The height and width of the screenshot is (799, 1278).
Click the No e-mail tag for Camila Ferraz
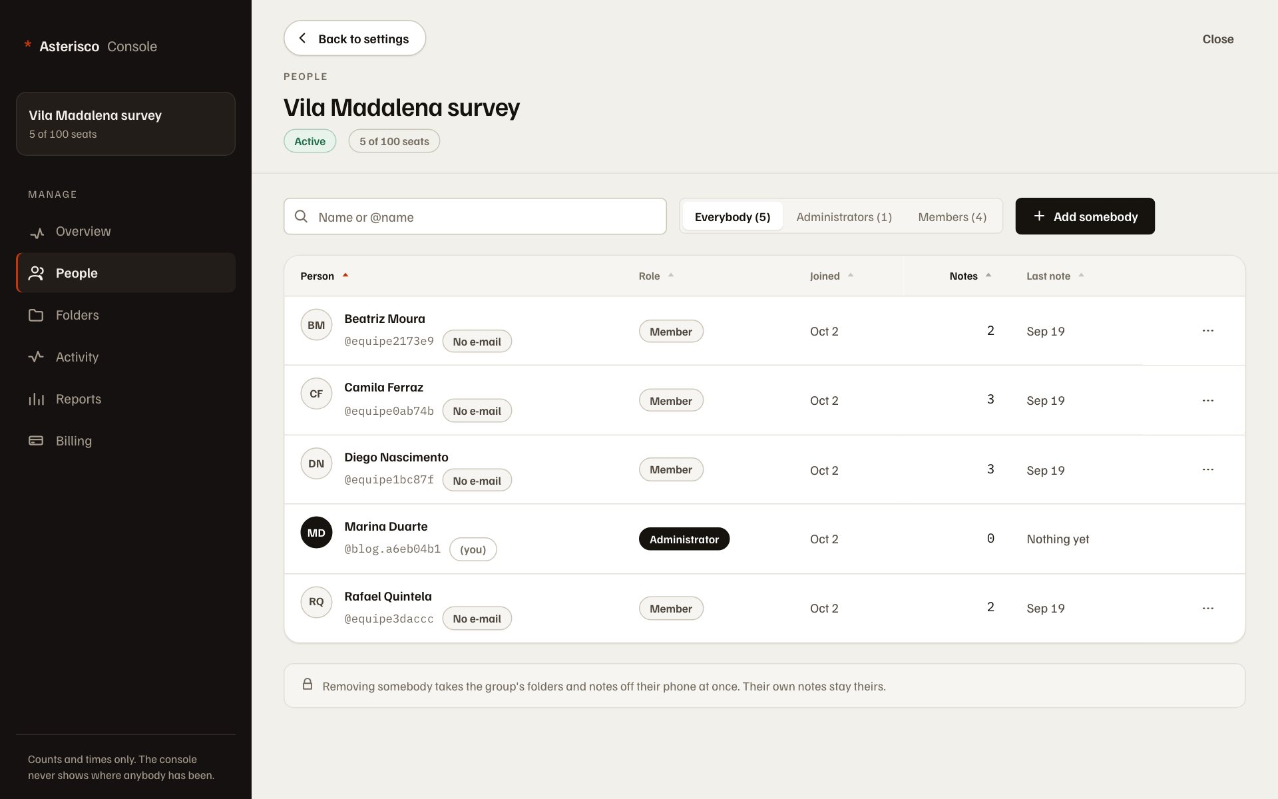[477, 411]
